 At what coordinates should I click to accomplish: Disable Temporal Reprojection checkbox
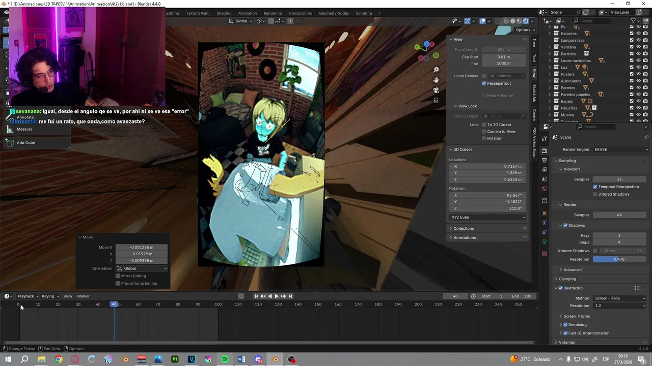point(595,187)
